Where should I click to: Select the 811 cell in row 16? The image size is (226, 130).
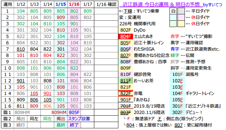(21, 106)
